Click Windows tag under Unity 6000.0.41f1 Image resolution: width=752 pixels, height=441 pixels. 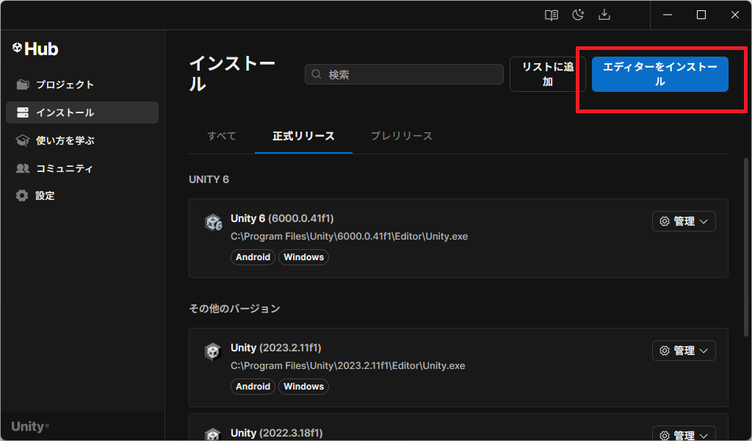pyautogui.click(x=303, y=257)
